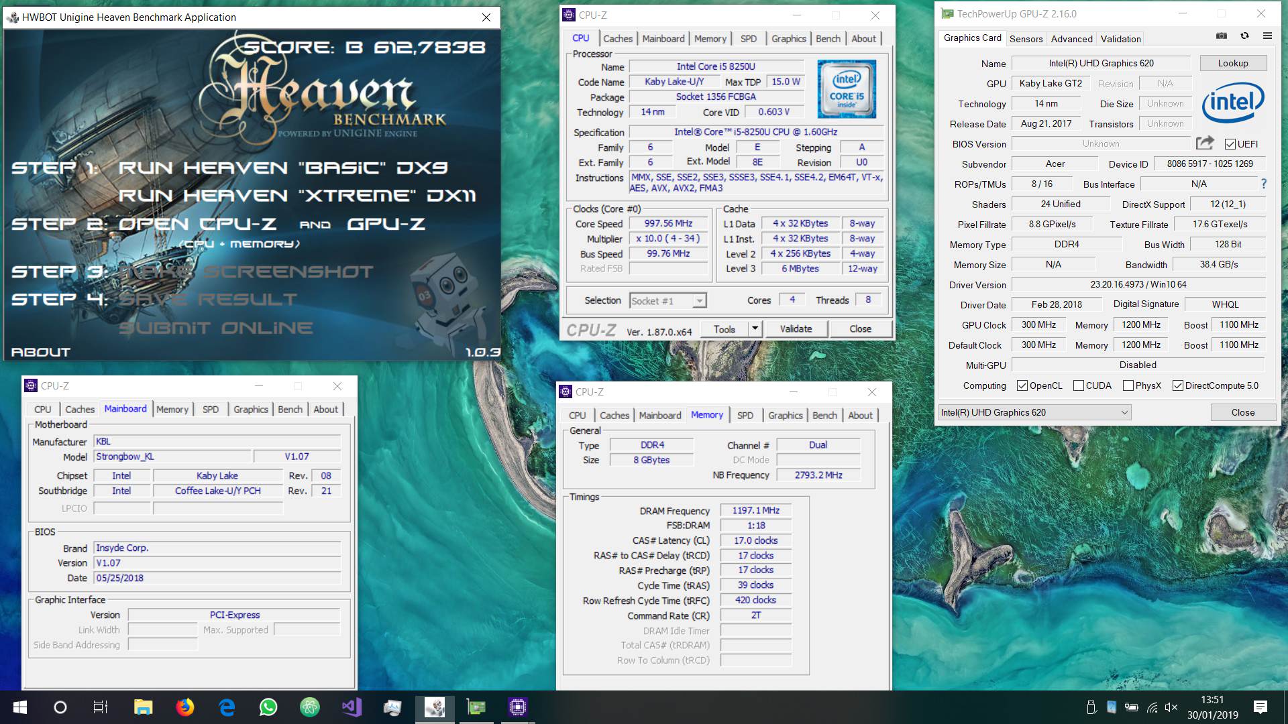Open the Socket #1 selection dropdown
The width and height of the screenshot is (1288, 724).
click(668, 301)
